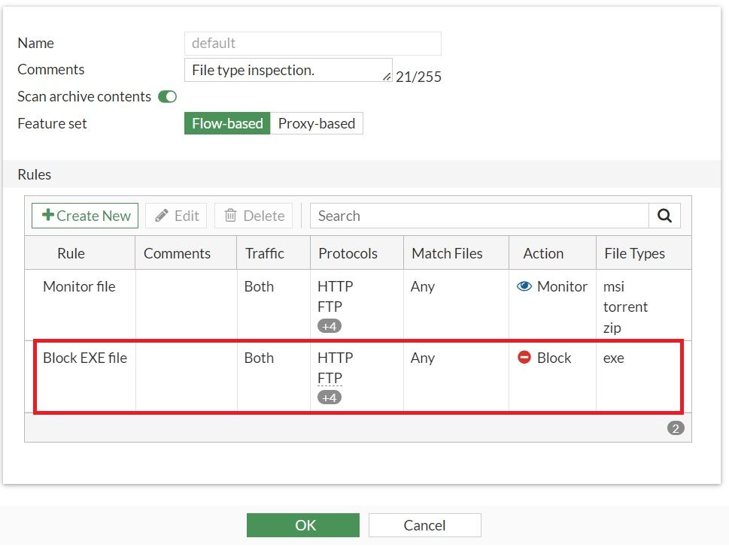The width and height of the screenshot is (729, 547).
Task: Click the Action column header
Action: tap(543, 253)
